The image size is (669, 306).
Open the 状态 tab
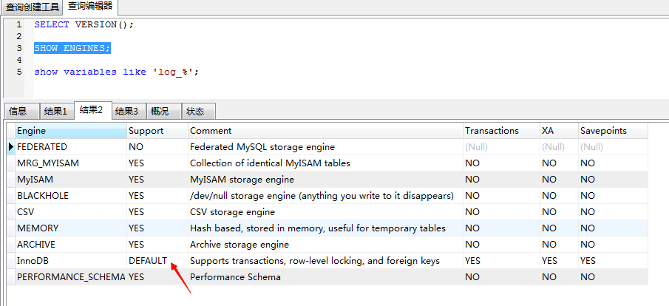coord(198,112)
